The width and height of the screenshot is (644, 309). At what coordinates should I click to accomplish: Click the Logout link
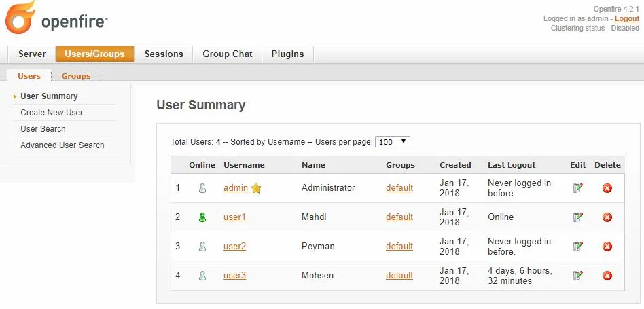[627, 19]
